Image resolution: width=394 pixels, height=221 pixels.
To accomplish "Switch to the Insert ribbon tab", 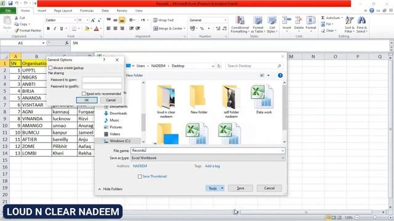I will 42,11.
